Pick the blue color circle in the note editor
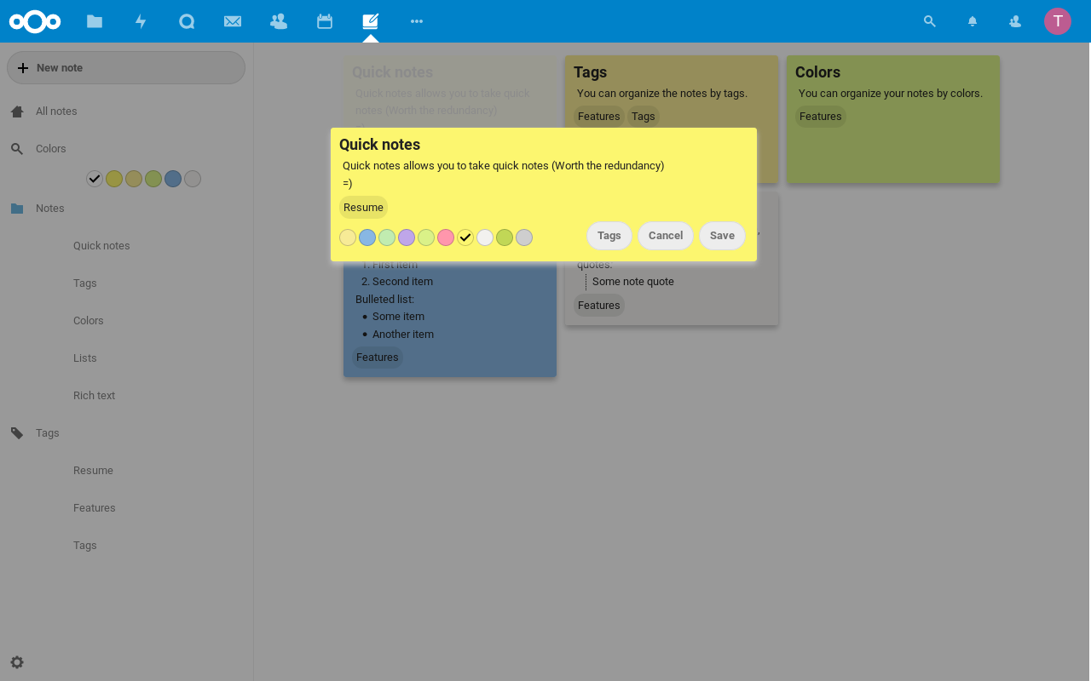Image resolution: width=1091 pixels, height=681 pixels. 367,237
